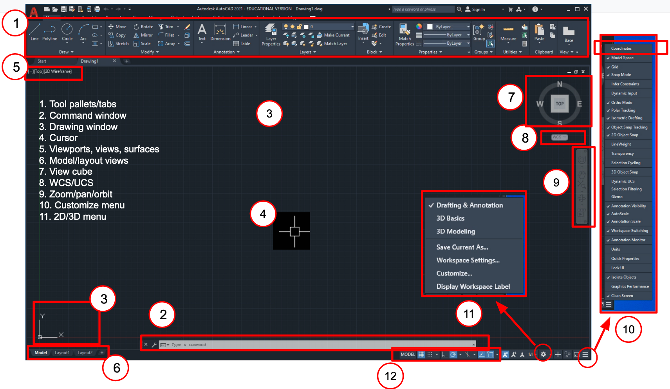Open the layer selection dropdown
Image resolution: width=670 pixels, height=389 pixels.
click(x=319, y=27)
